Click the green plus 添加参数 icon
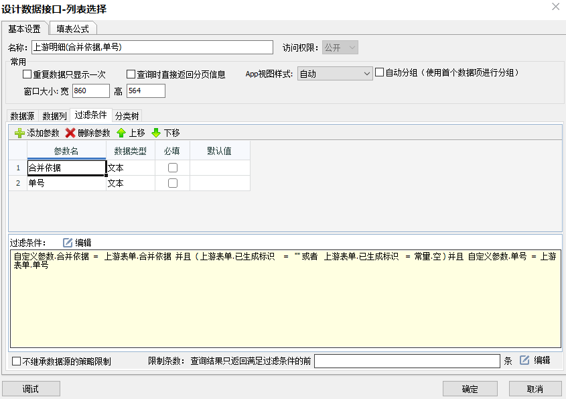Image resolution: width=566 pixels, height=399 pixels. pyautogui.click(x=19, y=133)
